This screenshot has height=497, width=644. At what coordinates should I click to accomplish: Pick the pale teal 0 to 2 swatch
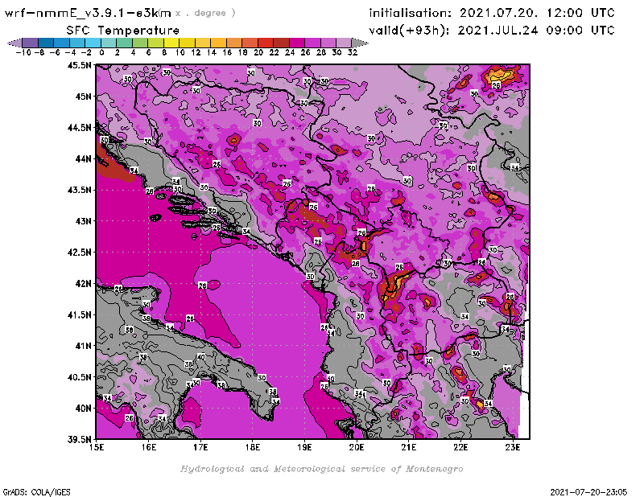pos(109,43)
